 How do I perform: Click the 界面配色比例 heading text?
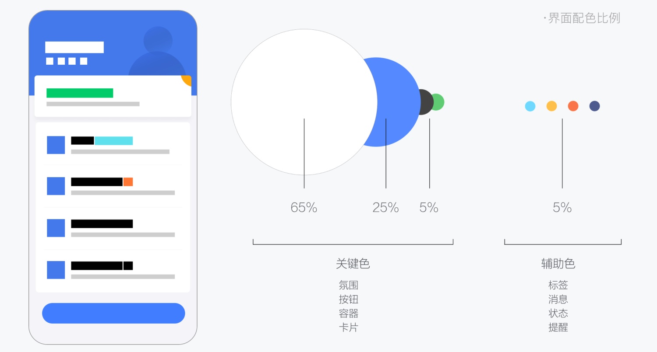(x=584, y=18)
